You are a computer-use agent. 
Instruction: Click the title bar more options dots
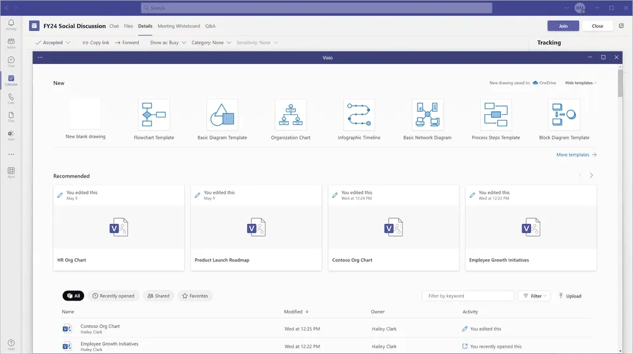pyautogui.click(x=566, y=8)
